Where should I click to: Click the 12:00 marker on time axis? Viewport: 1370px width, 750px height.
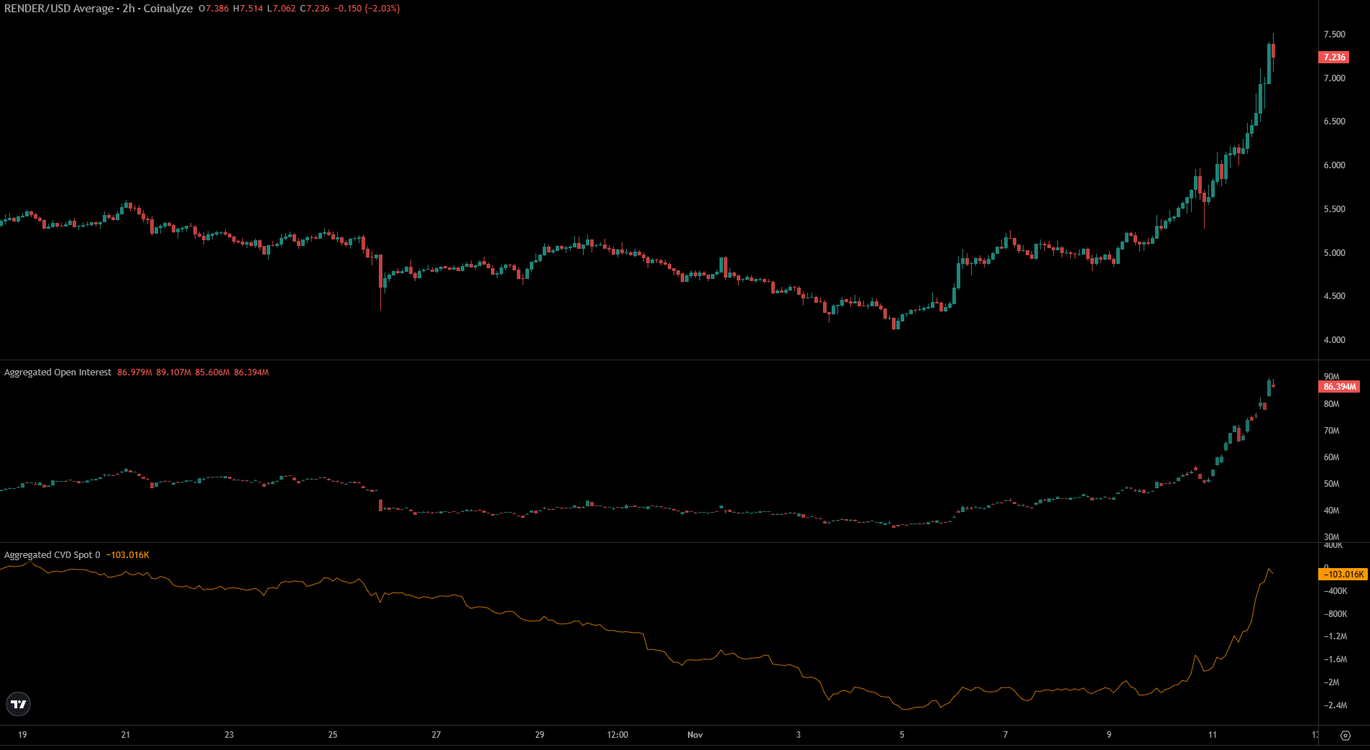click(x=617, y=735)
